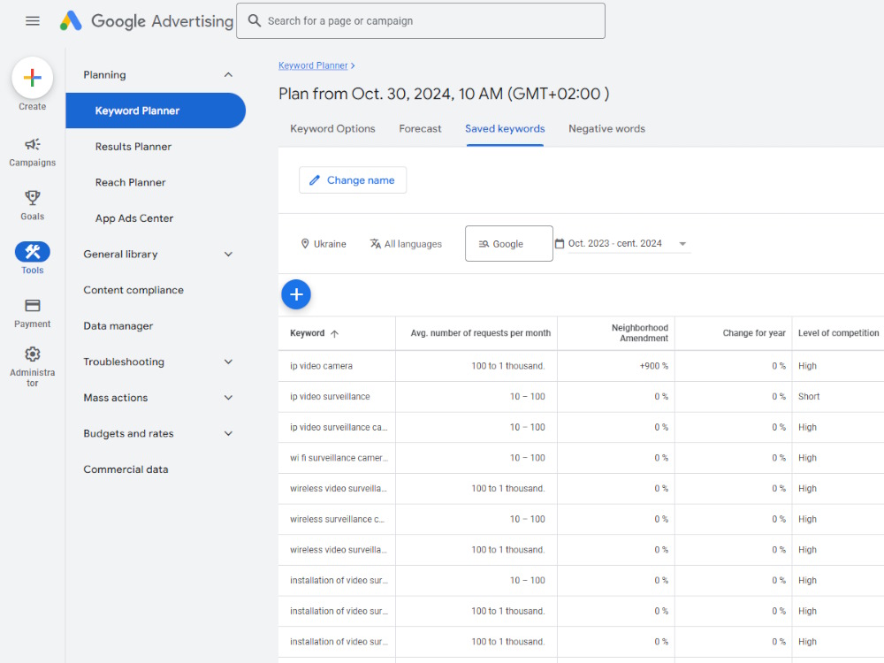Click the blue plus add keywords button
884x663 pixels.
296,294
